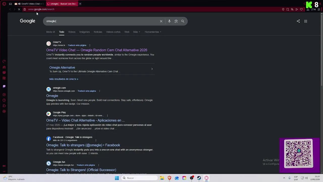This screenshot has height=182, width=323.
Task: Open the GX Corner gamepad icon
Action: [10, 4]
